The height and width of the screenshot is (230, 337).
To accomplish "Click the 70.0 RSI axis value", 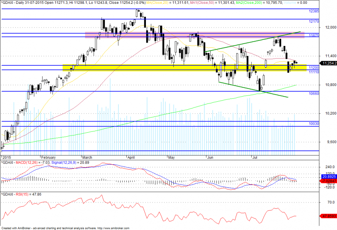I will coord(331,202).
